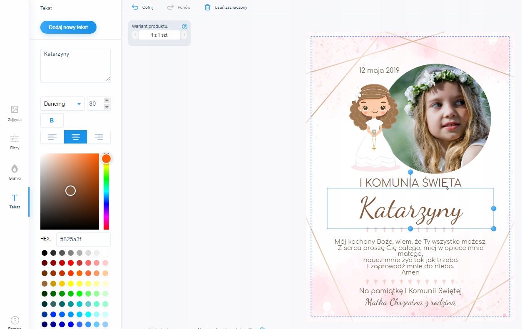Open the Pomoc help icon
Screen dimensions: 522x329
[15, 320]
